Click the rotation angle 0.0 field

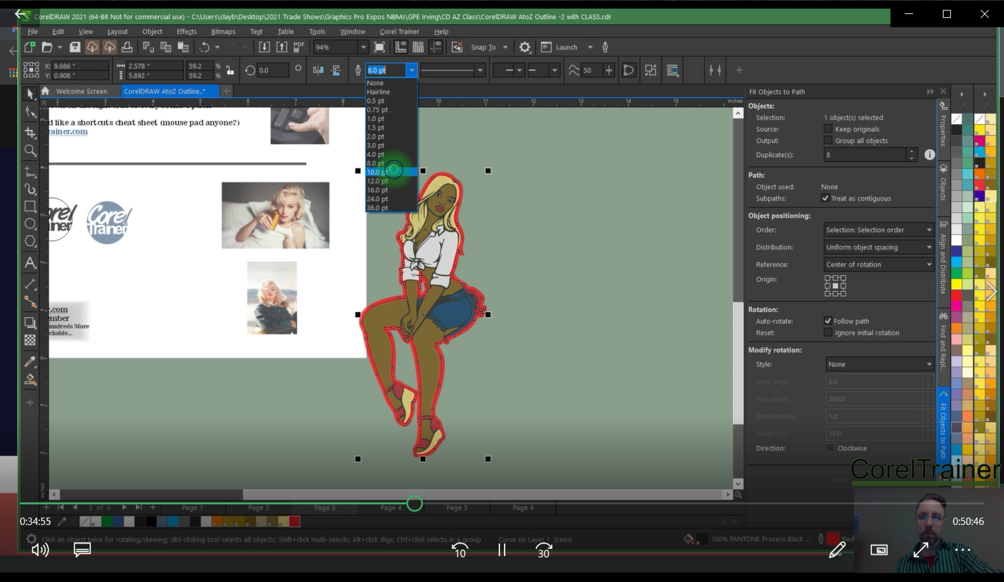click(x=272, y=70)
